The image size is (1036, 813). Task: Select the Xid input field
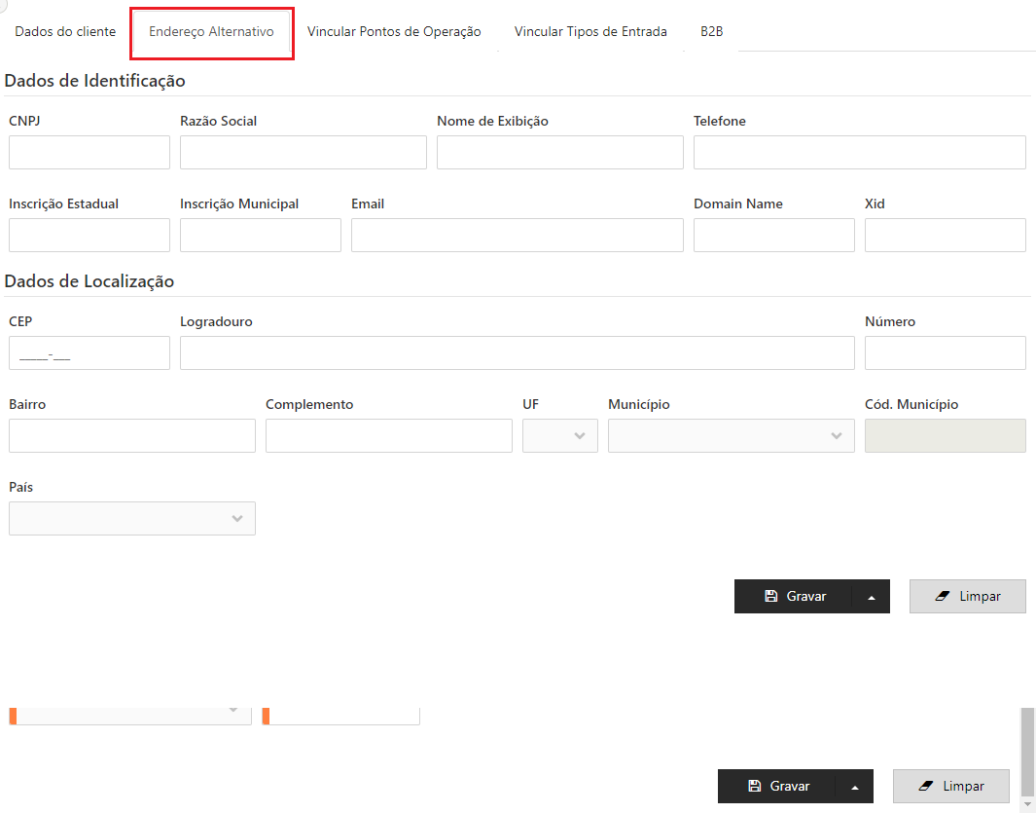[945, 236]
